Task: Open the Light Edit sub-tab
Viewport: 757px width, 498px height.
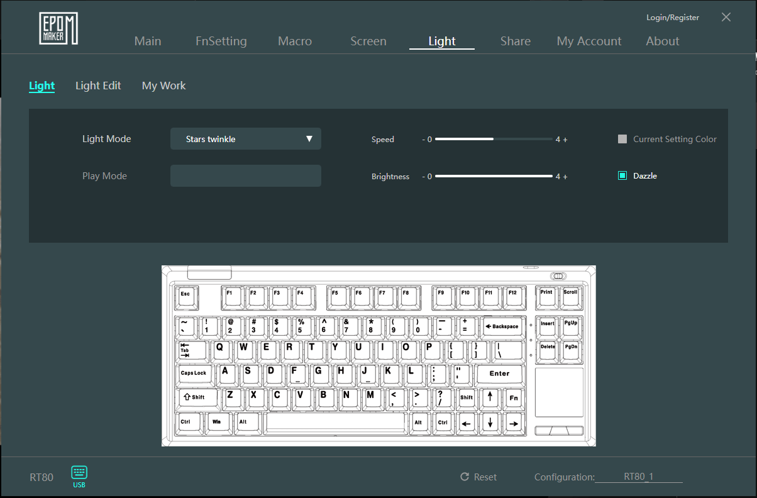Action: coord(98,86)
